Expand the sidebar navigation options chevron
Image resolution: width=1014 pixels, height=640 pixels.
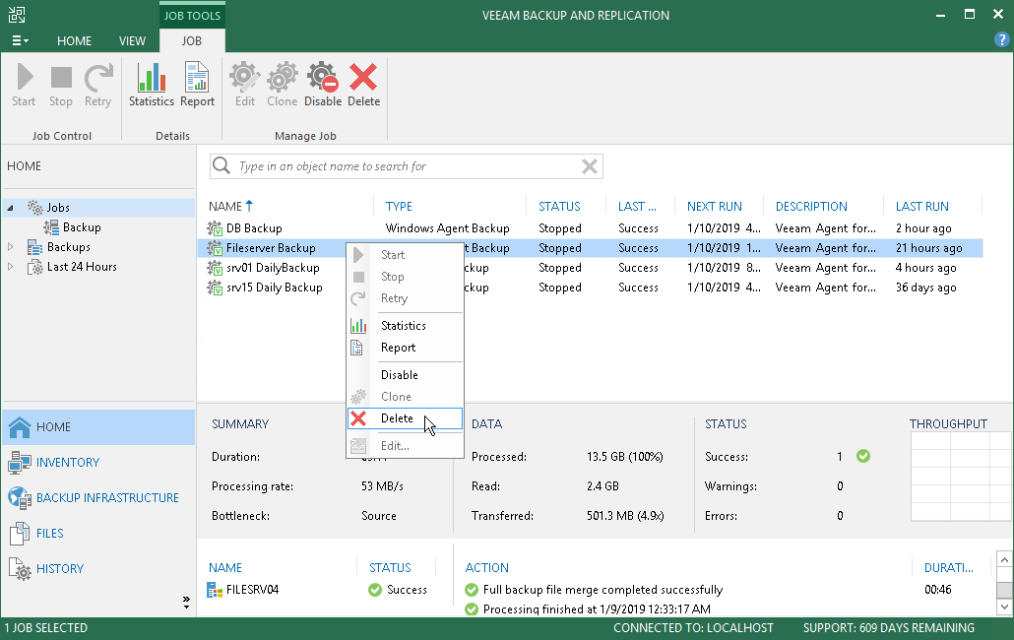[x=186, y=603]
